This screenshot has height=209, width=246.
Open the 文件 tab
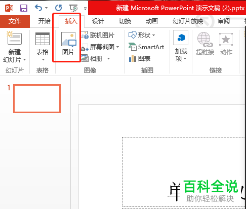(15, 21)
